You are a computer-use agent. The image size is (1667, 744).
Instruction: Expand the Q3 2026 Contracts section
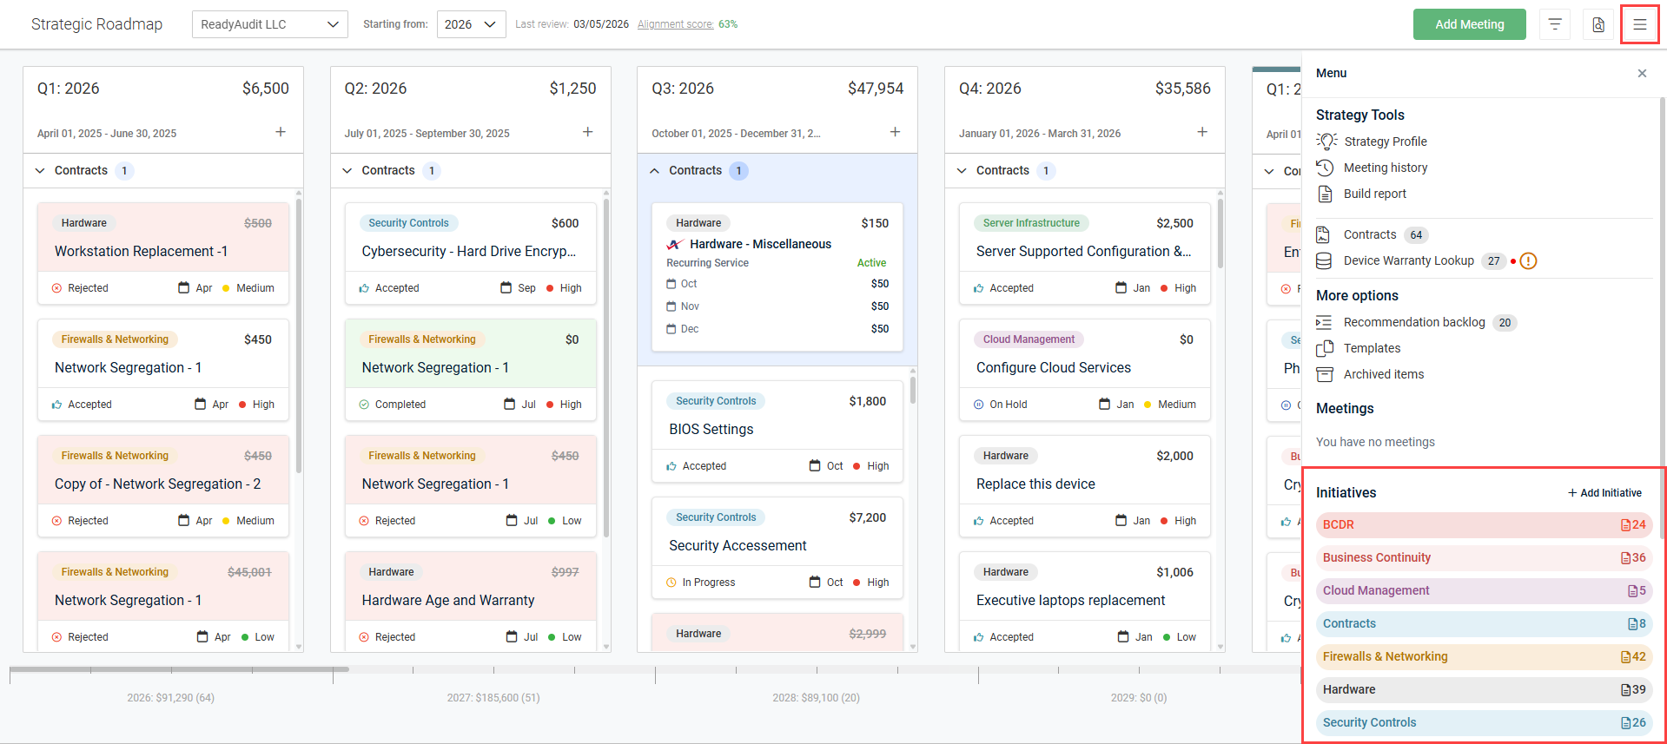655,171
